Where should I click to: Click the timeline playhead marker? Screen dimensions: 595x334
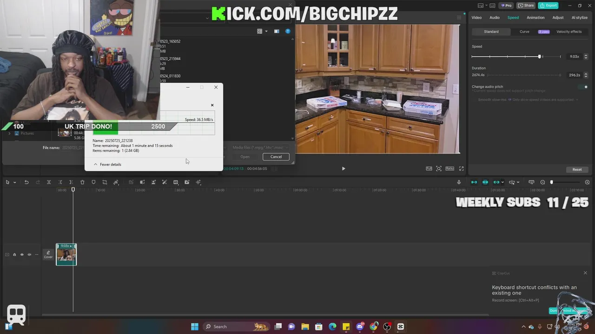click(73, 189)
